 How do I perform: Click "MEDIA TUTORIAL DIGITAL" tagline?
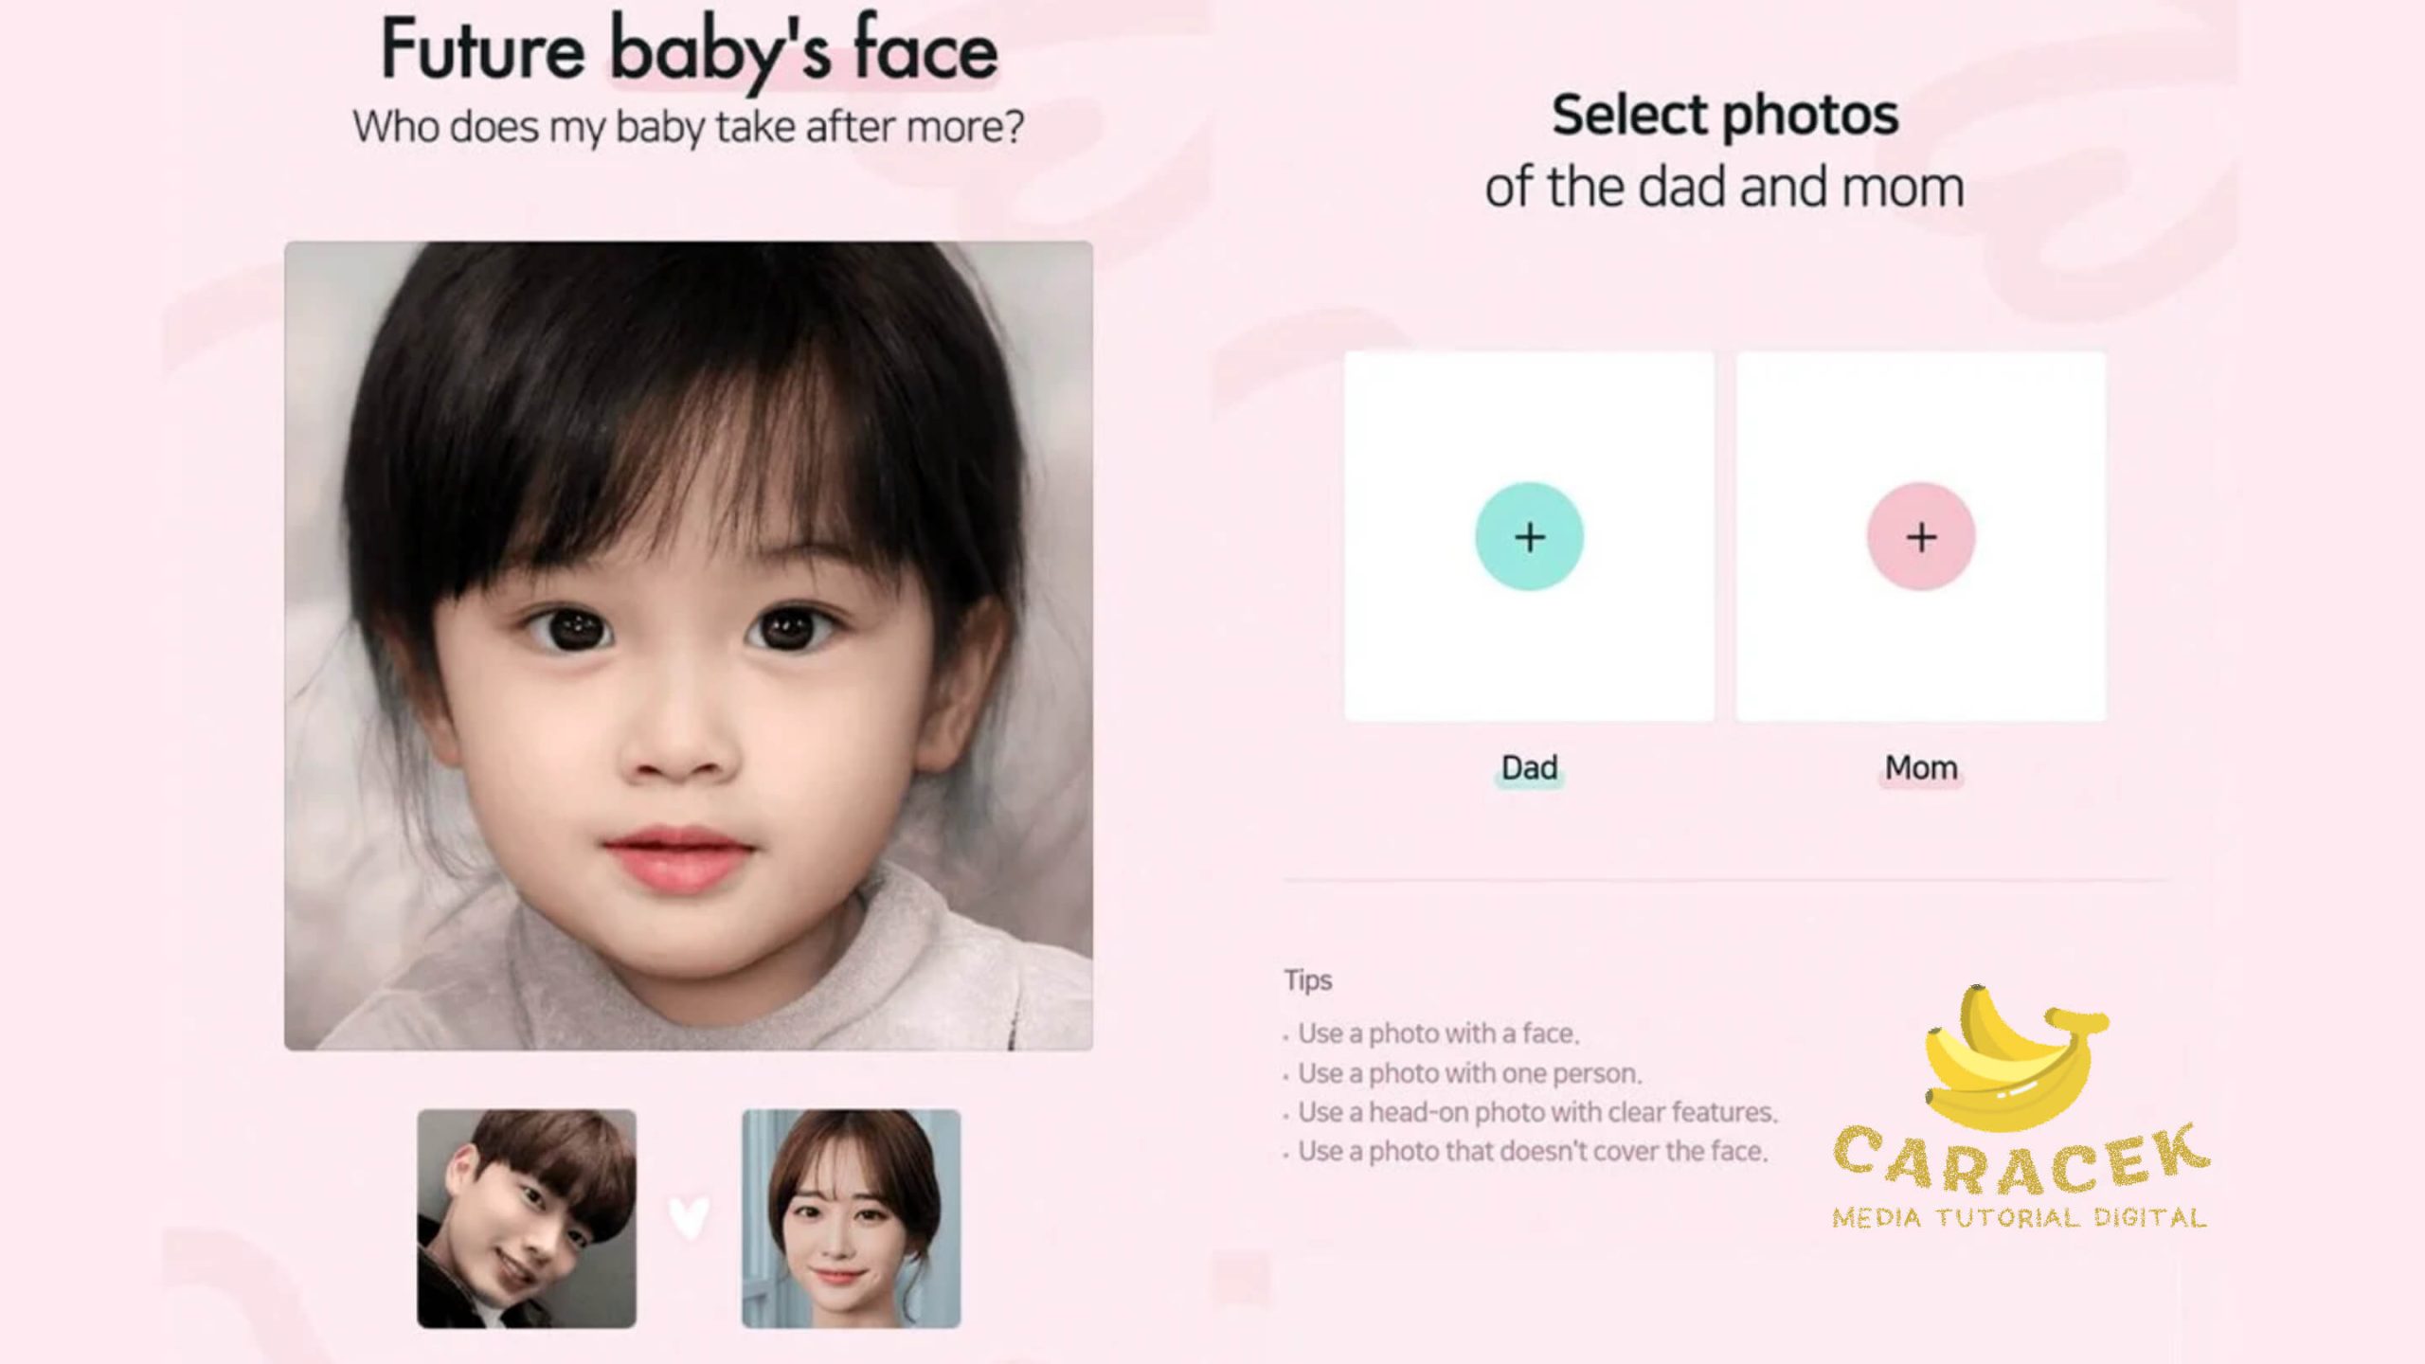click(x=2020, y=1218)
